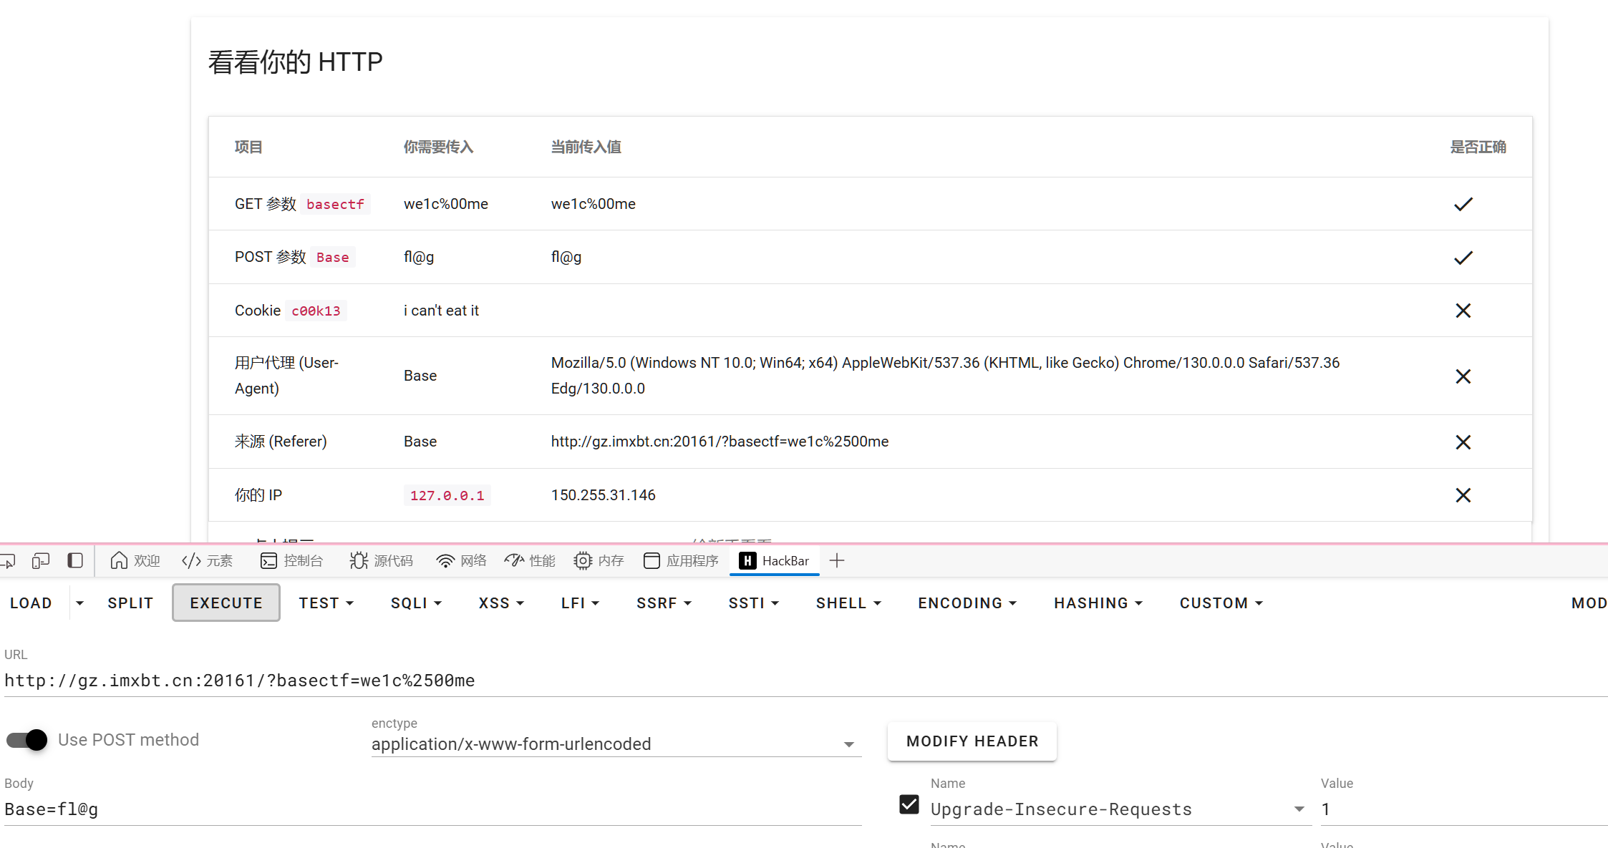
Task: Open the Performance panel gauge icon
Action: [514, 560]
